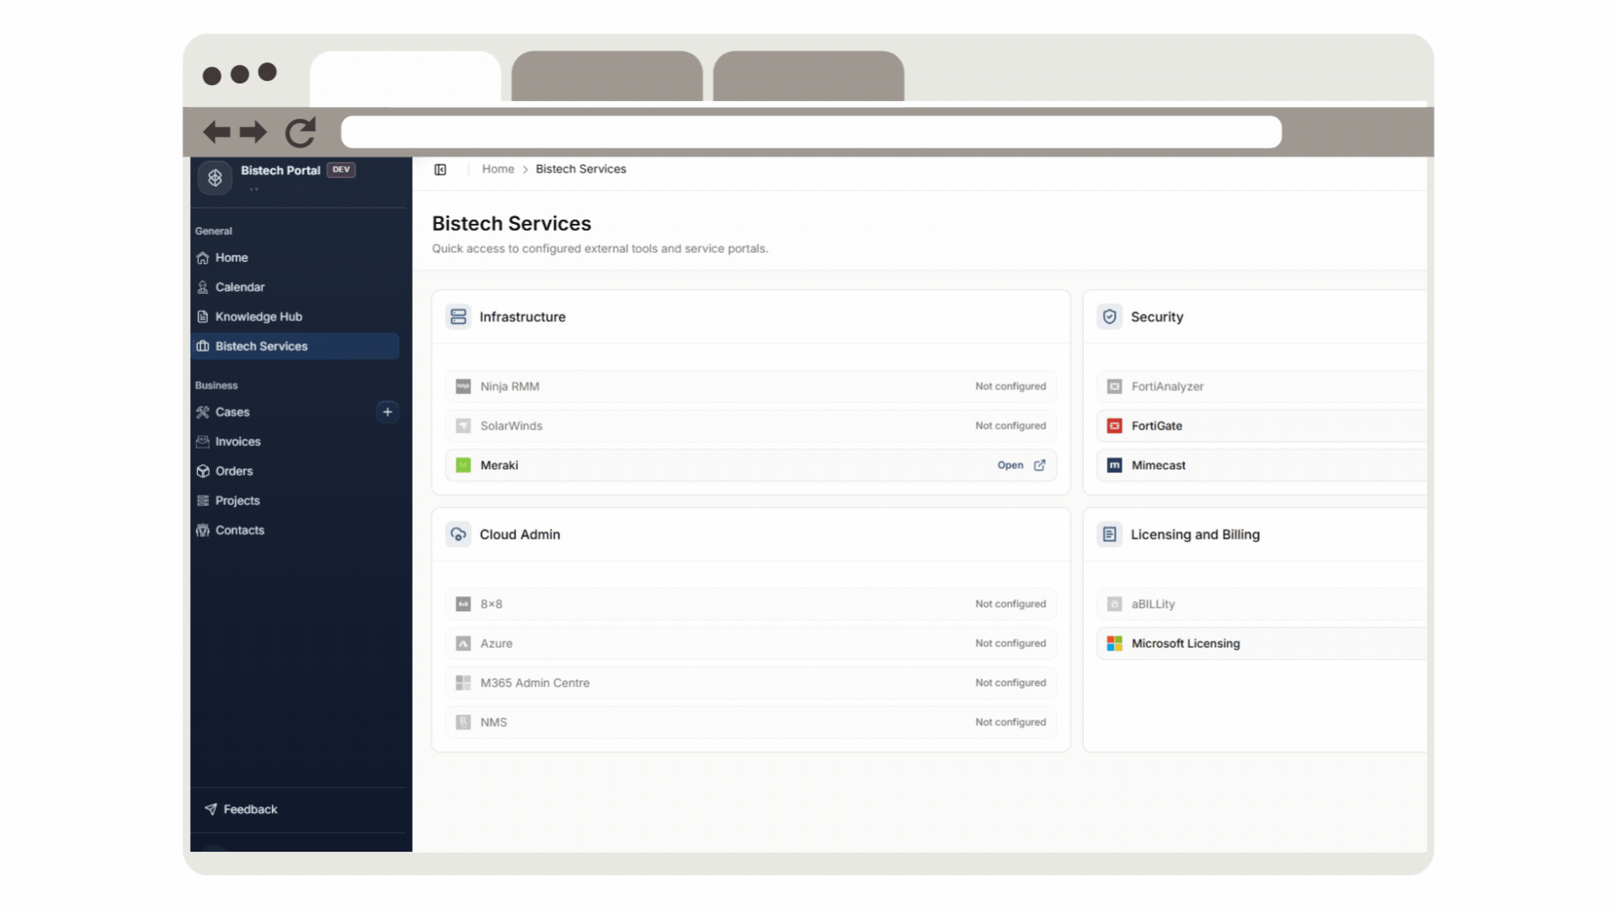Viewport: 1617px width, 909px height.
Task: Click the Meraki external link icon
Action: 1039,465
